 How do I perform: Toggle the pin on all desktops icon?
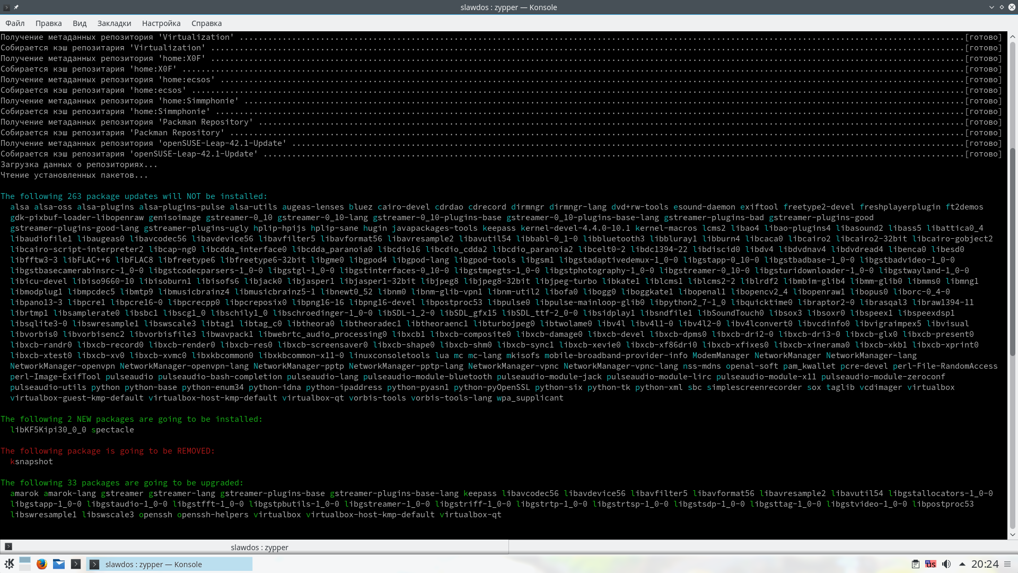coord(16,7)
